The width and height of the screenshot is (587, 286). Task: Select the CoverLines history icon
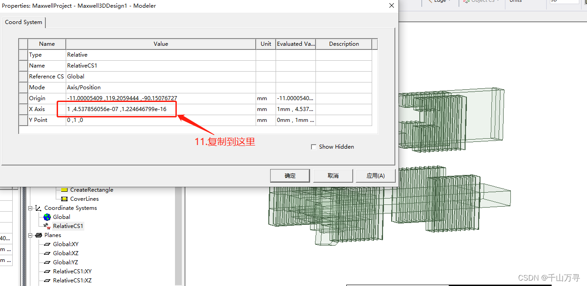[x=64, y=199]
